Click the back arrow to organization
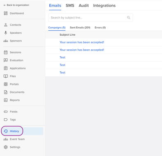Image resolution: width=162 pixels, height=156 pixels. 5,5
